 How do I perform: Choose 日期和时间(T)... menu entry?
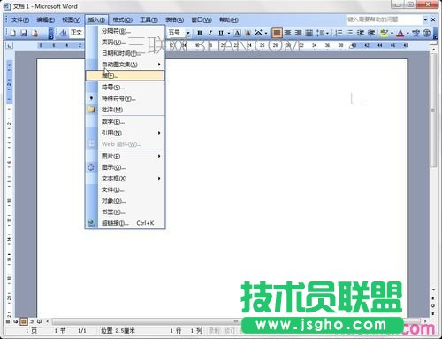(125, 53)
